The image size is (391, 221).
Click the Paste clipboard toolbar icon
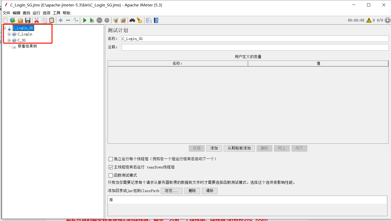[51, 20]
